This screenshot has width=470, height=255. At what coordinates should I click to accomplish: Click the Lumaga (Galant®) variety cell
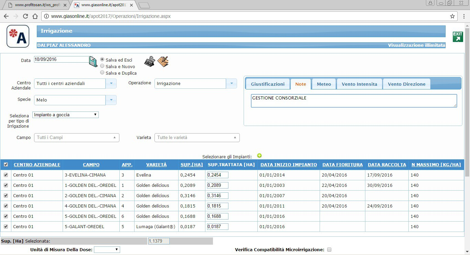coord(156,227)
